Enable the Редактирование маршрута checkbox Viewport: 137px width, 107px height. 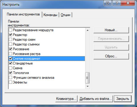point(10,30)
